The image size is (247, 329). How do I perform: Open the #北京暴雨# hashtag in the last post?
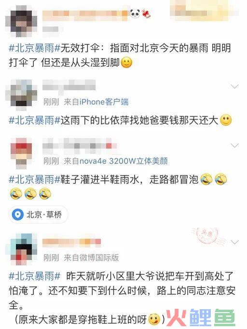click(34, 276)
